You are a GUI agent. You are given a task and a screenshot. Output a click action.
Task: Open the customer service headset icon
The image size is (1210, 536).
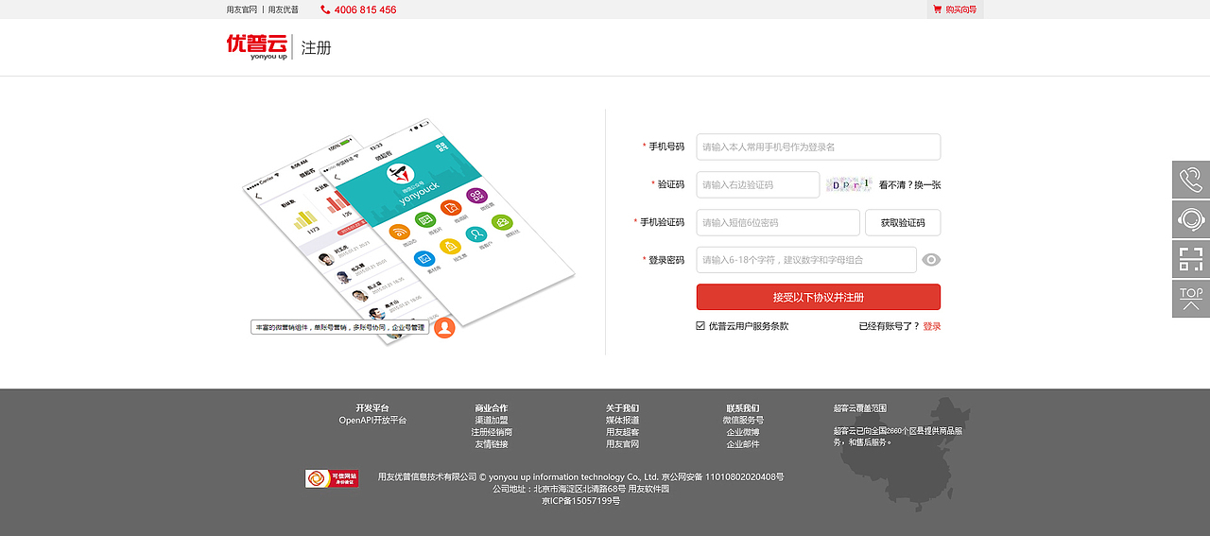[1191, 219]
